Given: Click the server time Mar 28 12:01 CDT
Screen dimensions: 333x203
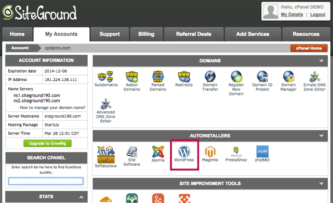Looking at the screenshot, I should pos(62,133).
